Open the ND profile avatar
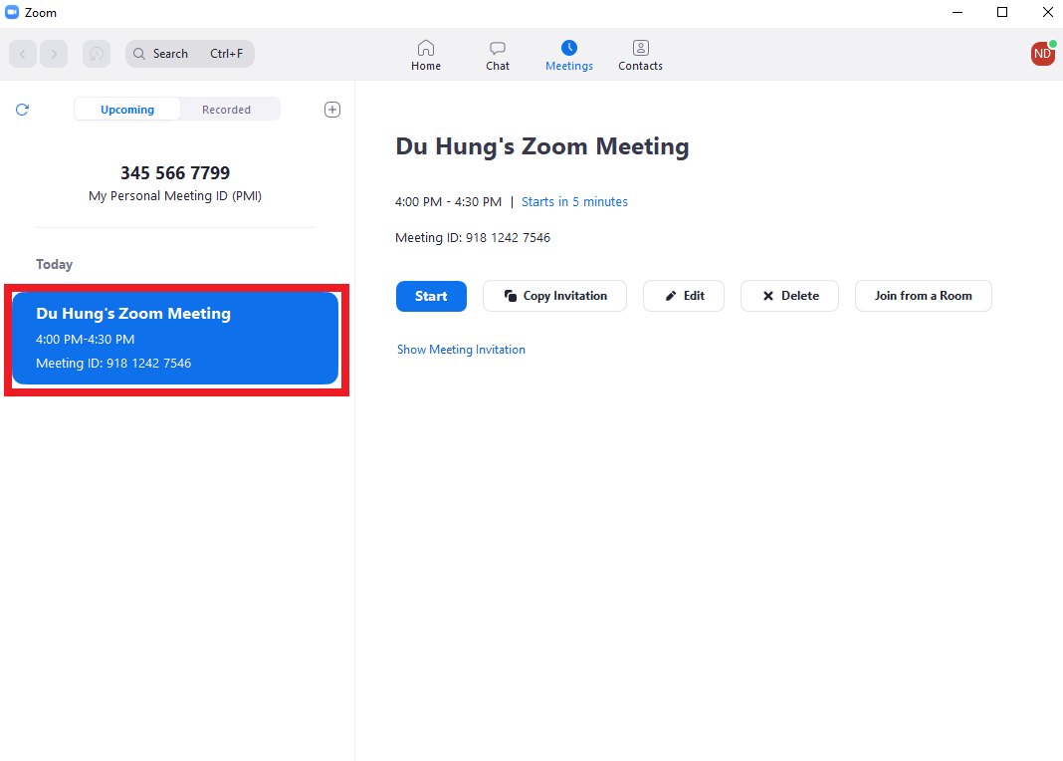Image resolution: width=1063 pixels, height=761 pixels. [1042, 54]
